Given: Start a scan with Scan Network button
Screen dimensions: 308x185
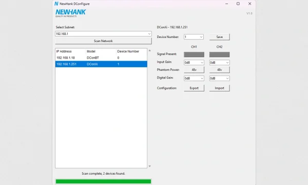Looking at the screenshot, I should coord(103,41).
